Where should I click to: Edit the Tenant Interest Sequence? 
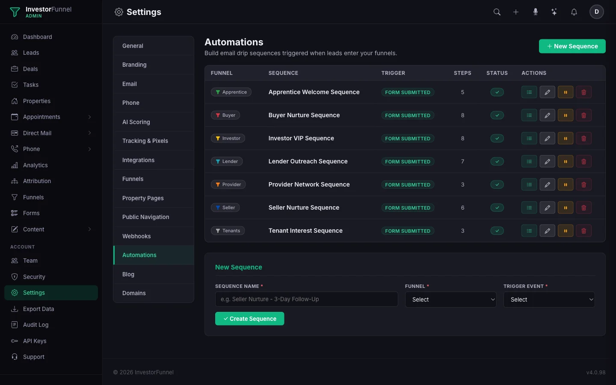click(x=547, y=231)
